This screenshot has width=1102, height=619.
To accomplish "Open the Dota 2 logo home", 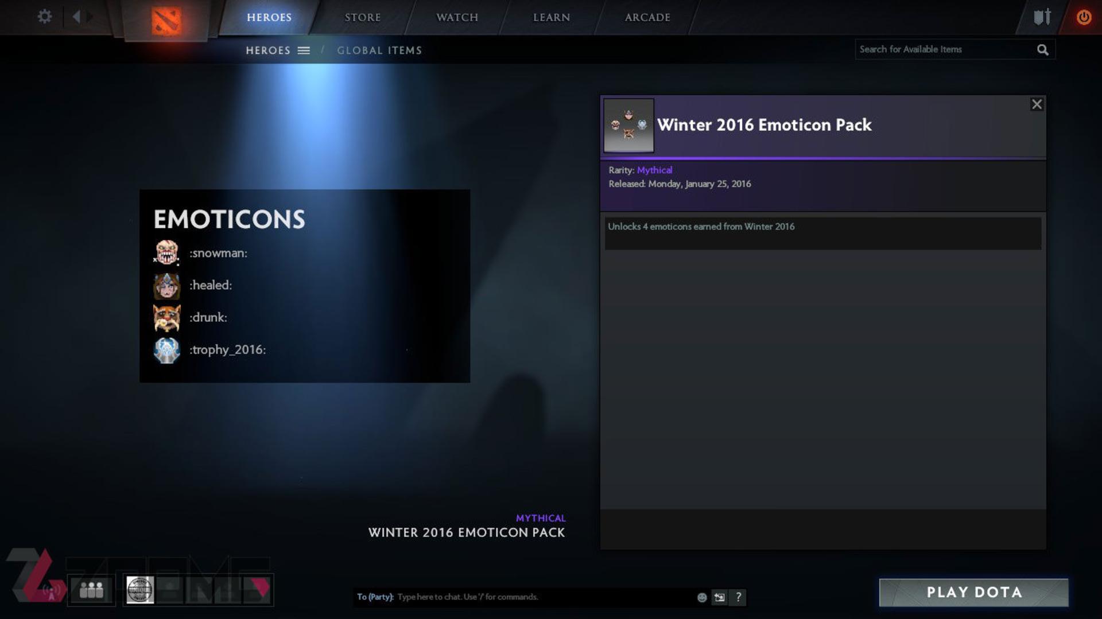I will (x=166, y=21).
